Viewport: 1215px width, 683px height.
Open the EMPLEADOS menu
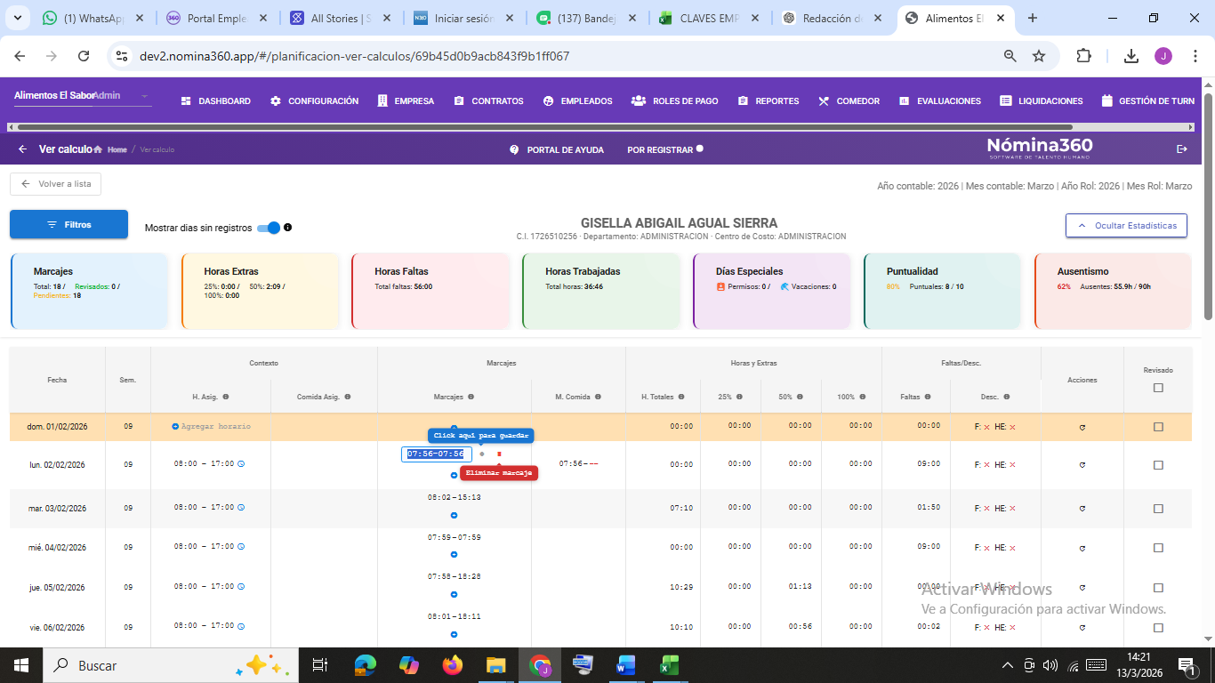coord(578,101)
